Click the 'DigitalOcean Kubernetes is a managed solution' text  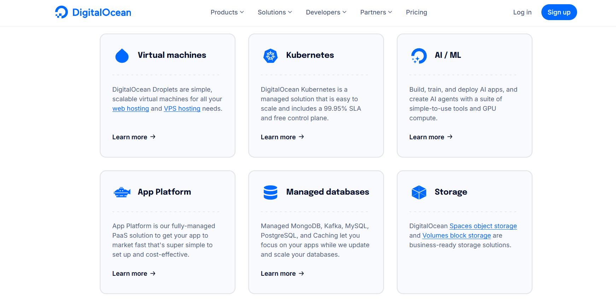tap(311, 104)
